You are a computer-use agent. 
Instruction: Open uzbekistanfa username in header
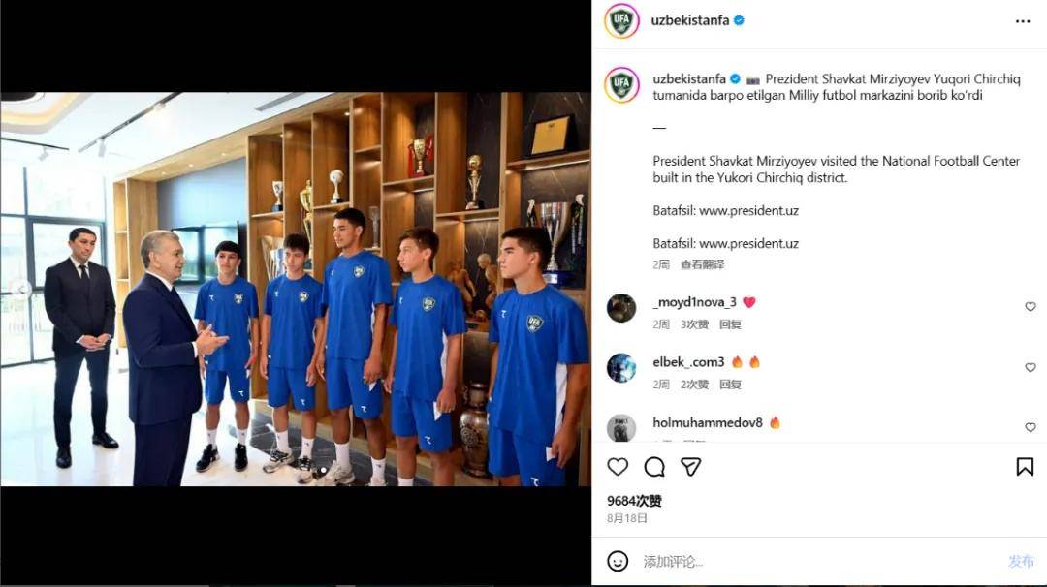[x=690, y=20]
